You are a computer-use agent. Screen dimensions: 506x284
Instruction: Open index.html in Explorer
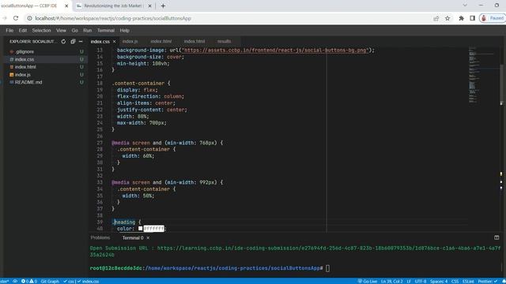coord(25,67)
